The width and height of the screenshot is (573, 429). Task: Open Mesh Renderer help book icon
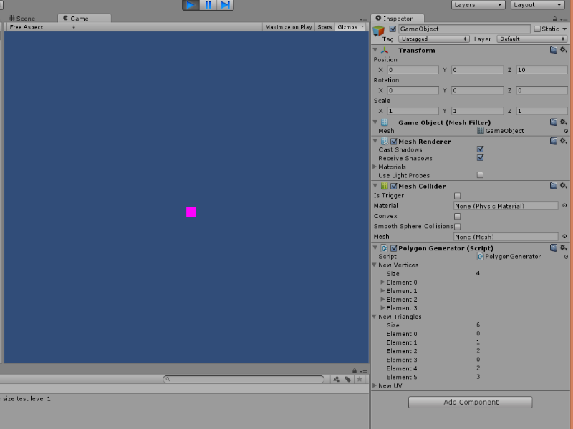[x=554, y=141]
